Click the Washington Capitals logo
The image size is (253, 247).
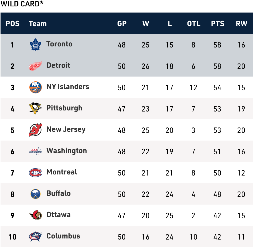point(35,151)
